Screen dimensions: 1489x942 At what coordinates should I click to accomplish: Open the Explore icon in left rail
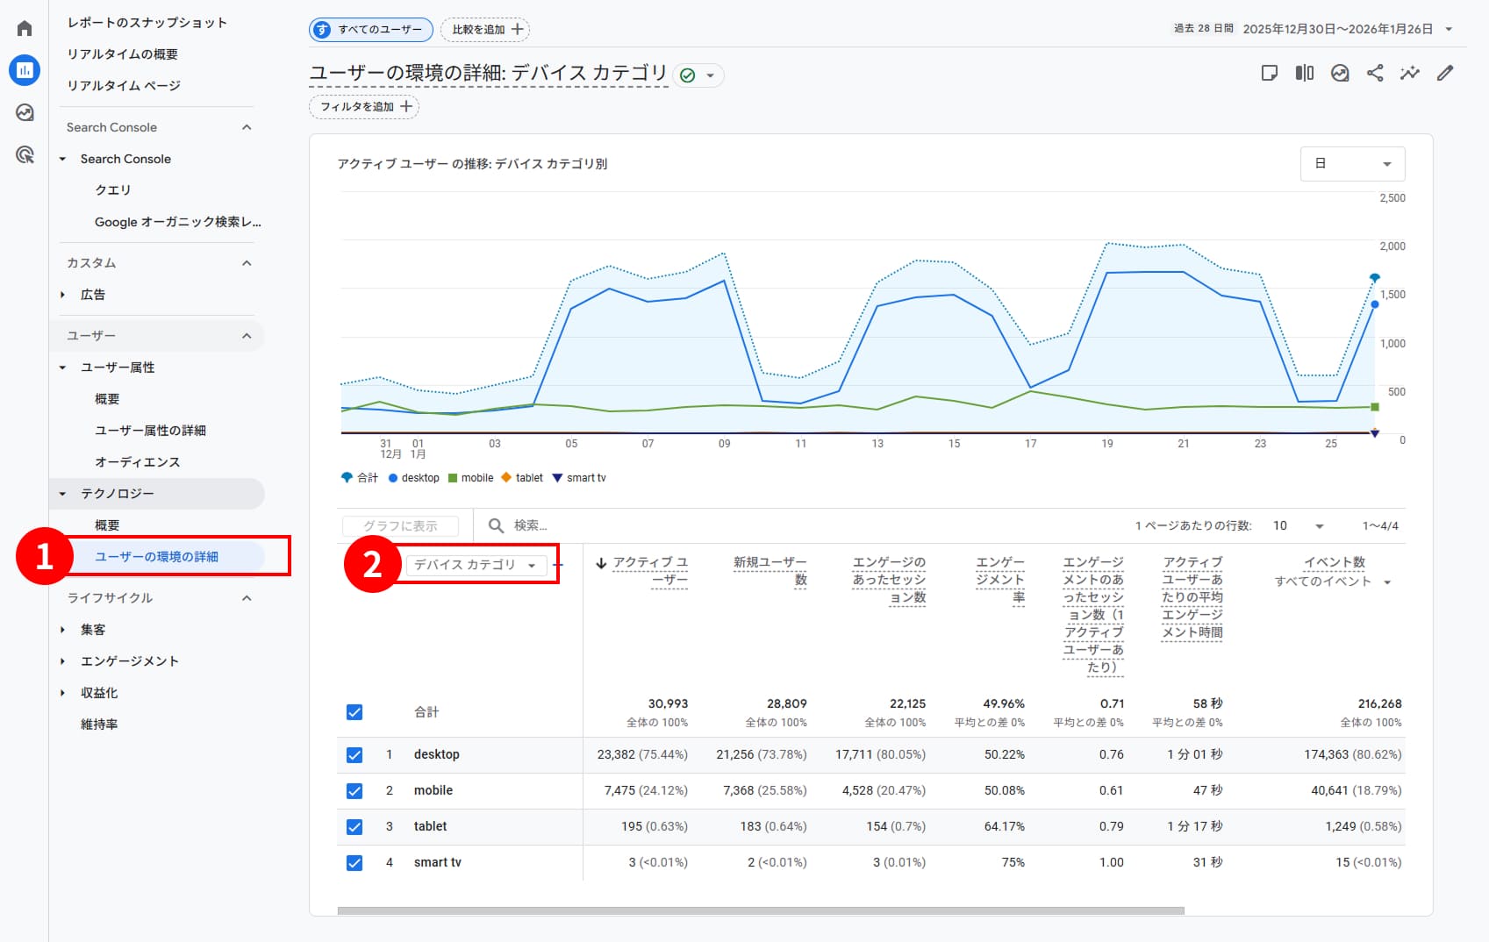(25, 112)
